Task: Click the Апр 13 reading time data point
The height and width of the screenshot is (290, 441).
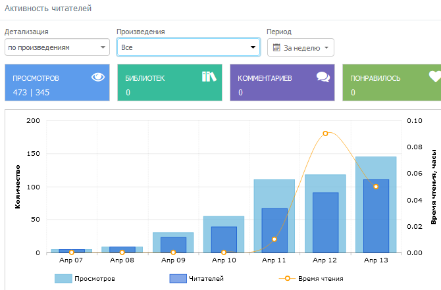Action: pos(376,187)
